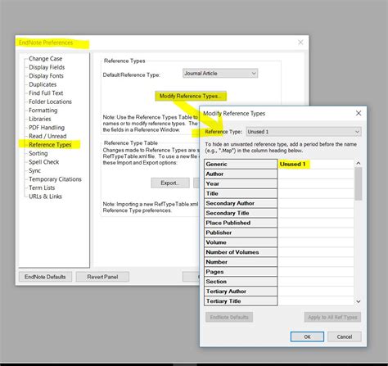Open Term Lists preferences
Image resolution: width=388 pixels, height=366 pixels.
[42, 188]
